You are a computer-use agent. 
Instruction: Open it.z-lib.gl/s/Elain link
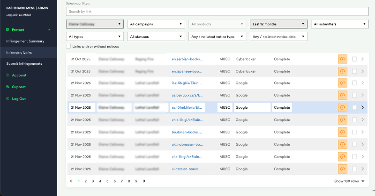[x=187, y=83]
